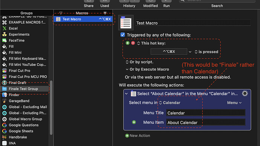
Task: Add a hot key trigger with green plus
Action: [127, 43]
